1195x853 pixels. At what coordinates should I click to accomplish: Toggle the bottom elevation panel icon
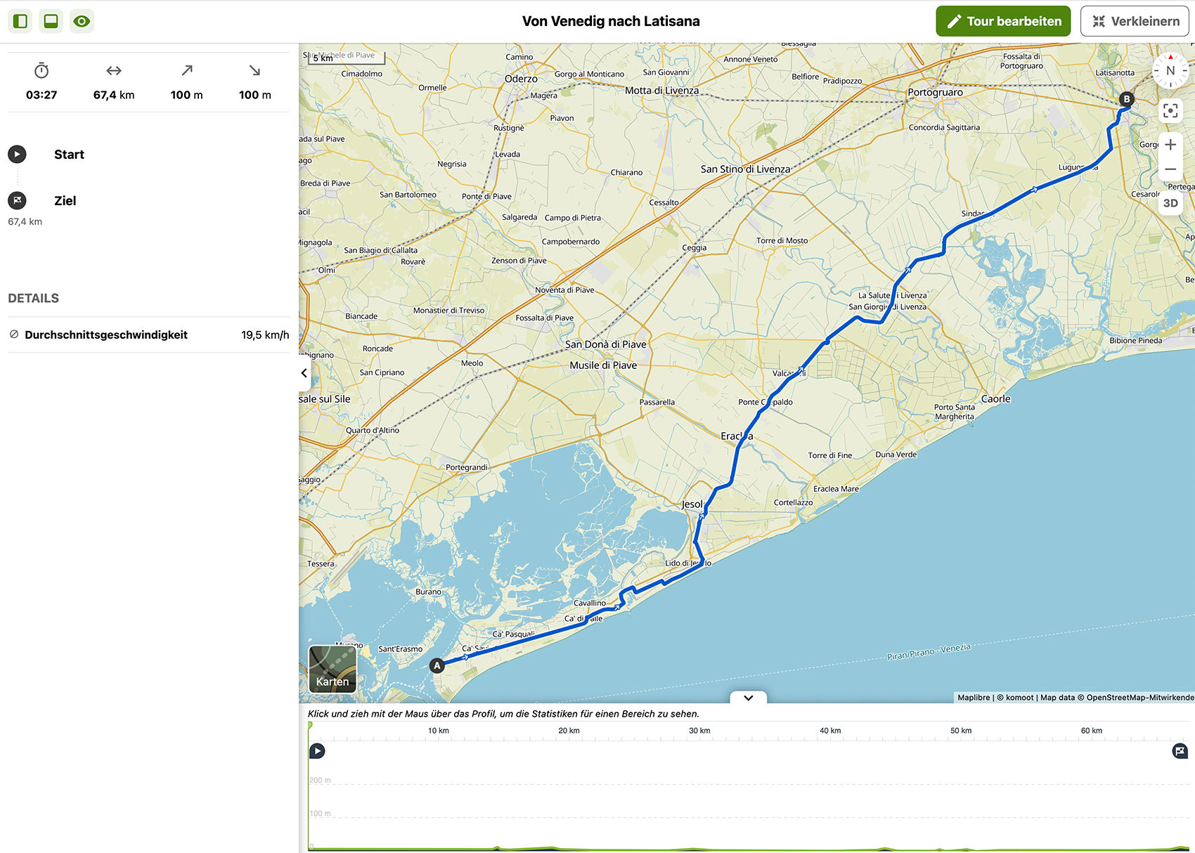tap(51, 21)
